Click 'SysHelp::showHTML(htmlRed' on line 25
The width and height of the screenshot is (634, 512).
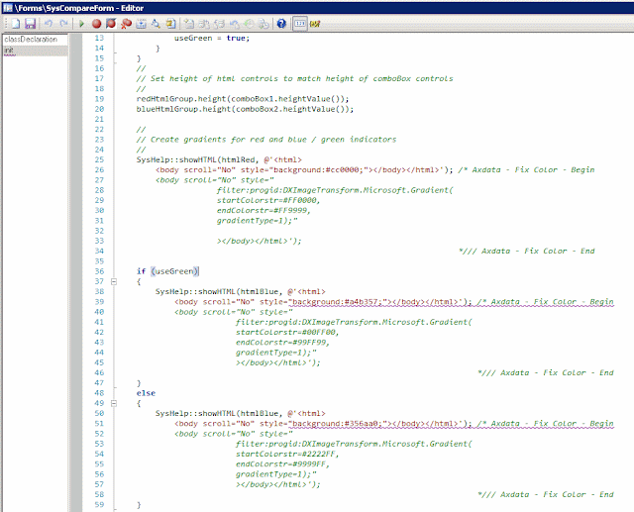[196, 159]
